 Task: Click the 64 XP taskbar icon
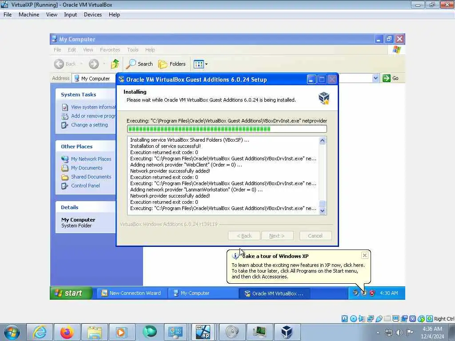(203, 332)
